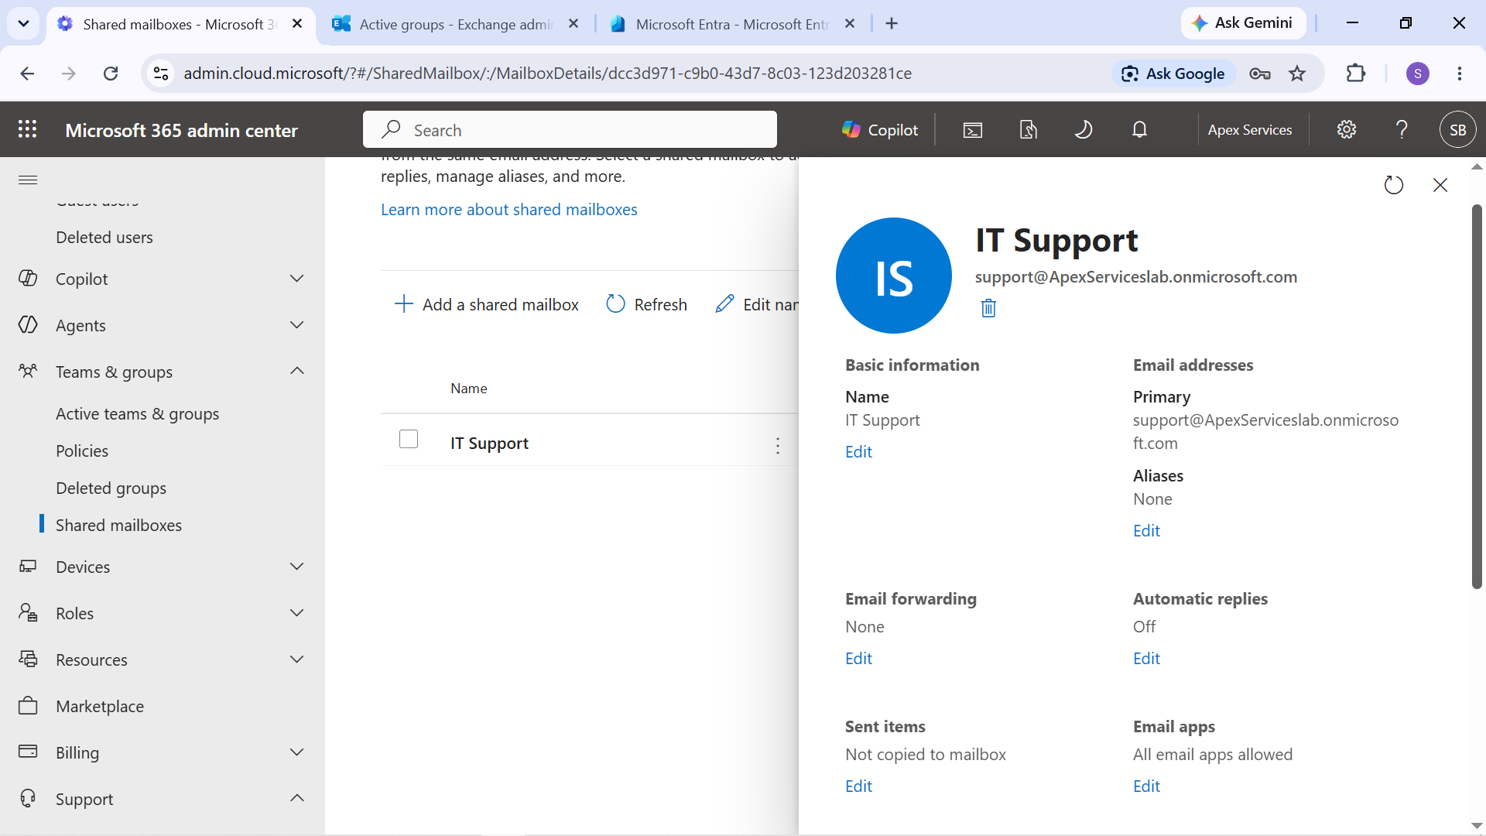Image resolution: width=1486 pixels, height=836 pixels.
Task: Close the IT Support details panel
Action: 1440,185
